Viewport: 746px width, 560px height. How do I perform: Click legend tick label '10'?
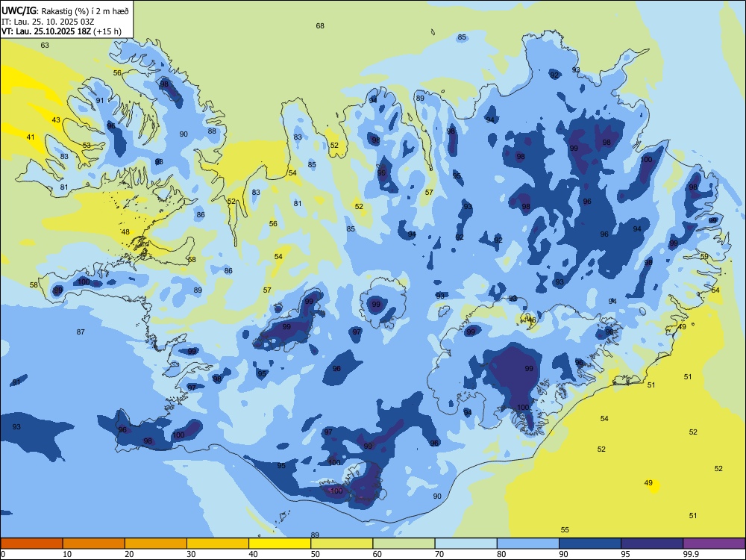coord(67,554)
